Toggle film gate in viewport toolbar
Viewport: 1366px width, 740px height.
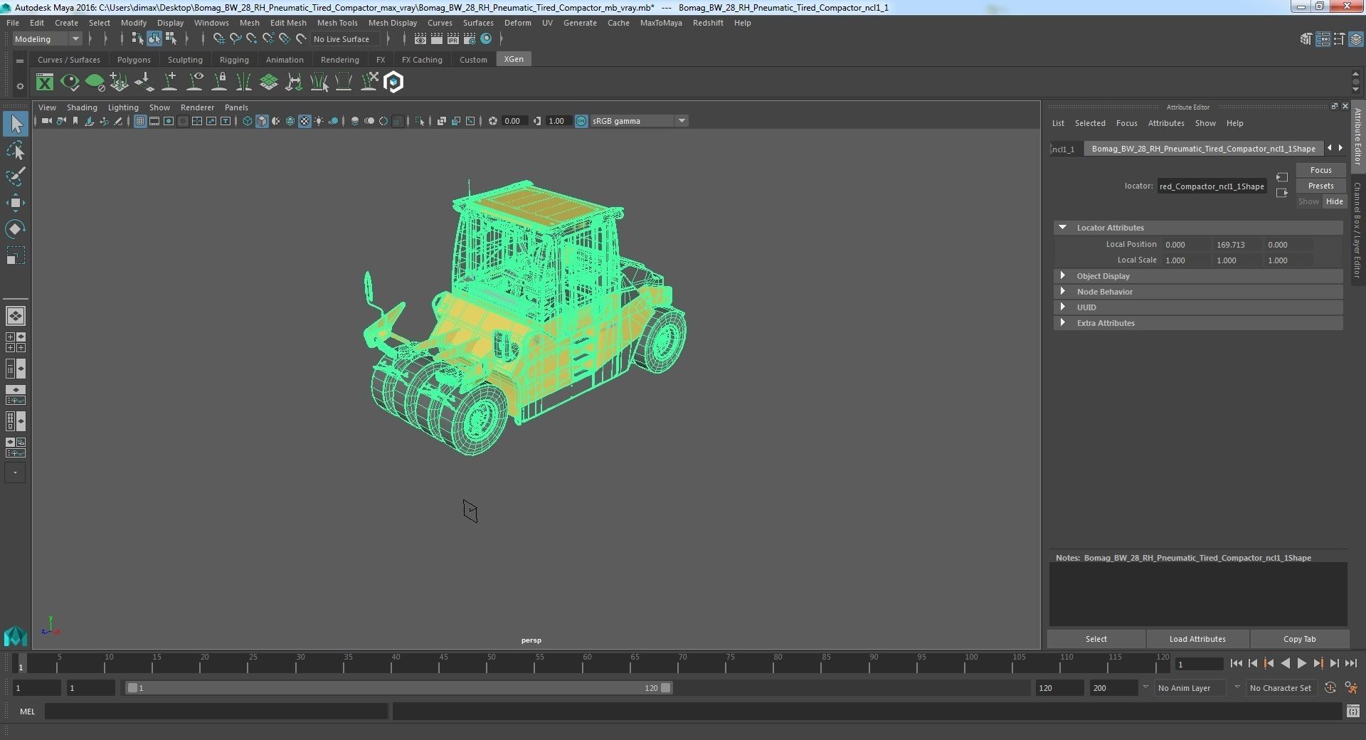coord(154,121)
